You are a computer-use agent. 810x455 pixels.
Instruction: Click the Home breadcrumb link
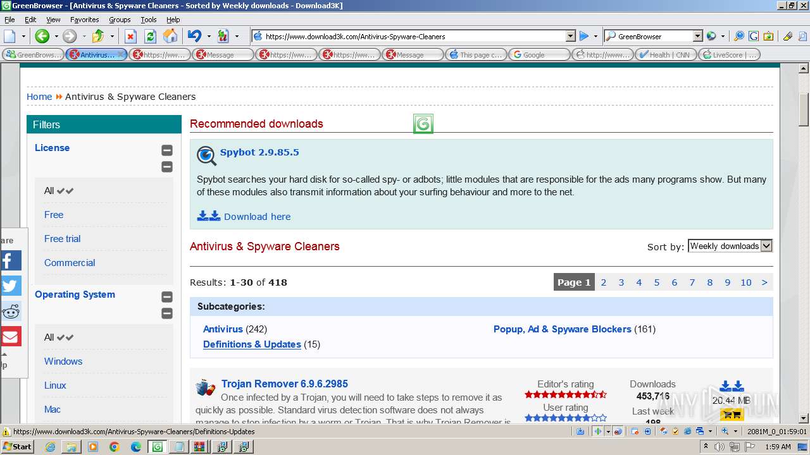click(x=39, y=97)
